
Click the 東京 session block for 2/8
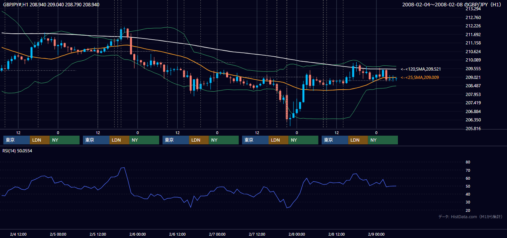[335, 140]
